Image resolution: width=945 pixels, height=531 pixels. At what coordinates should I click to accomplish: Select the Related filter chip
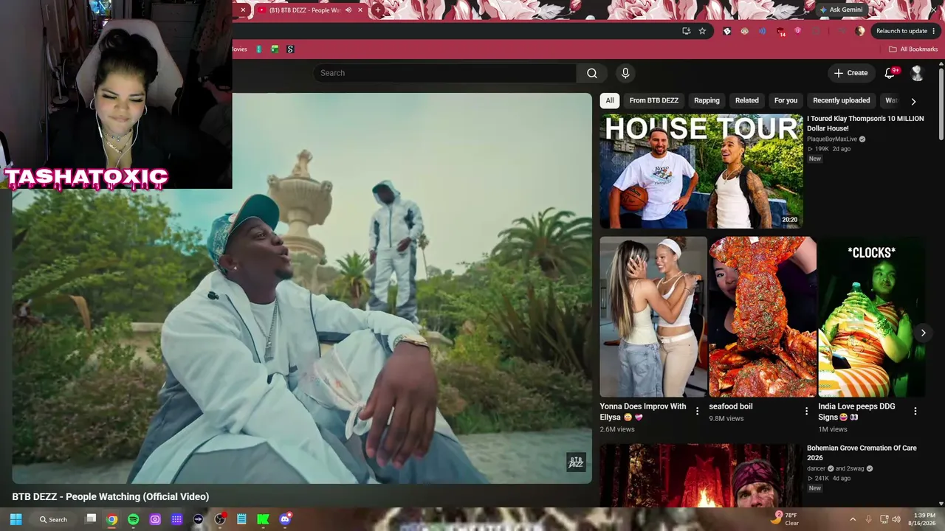[x=746, y=100]
